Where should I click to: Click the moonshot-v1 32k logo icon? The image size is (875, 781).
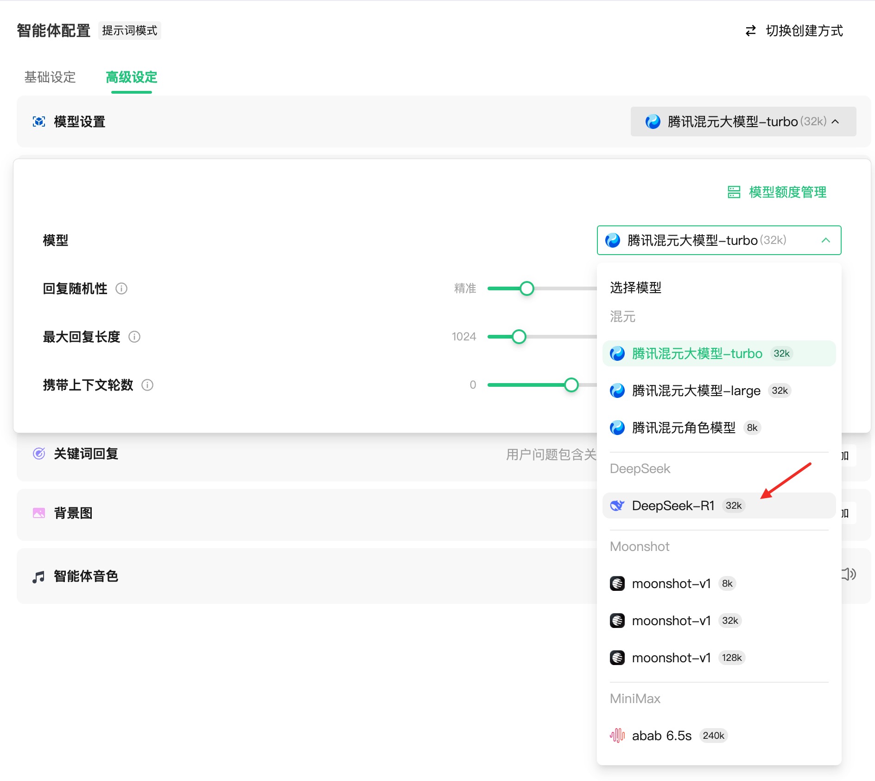[x=617, y=621]
